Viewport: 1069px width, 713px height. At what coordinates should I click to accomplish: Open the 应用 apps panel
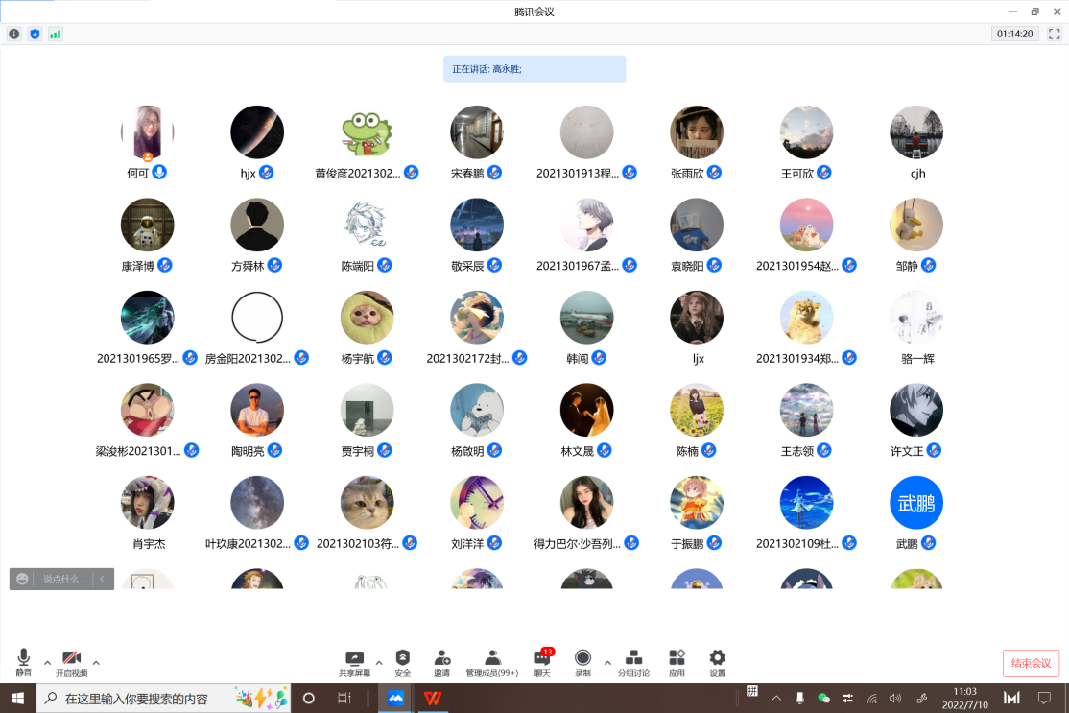[x=677, y=658]
